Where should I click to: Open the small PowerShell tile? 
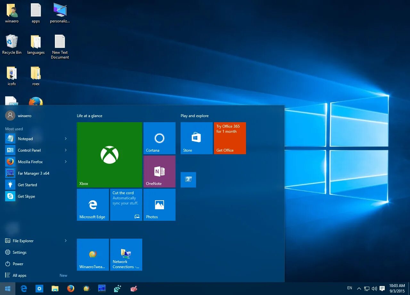(188, 180)
